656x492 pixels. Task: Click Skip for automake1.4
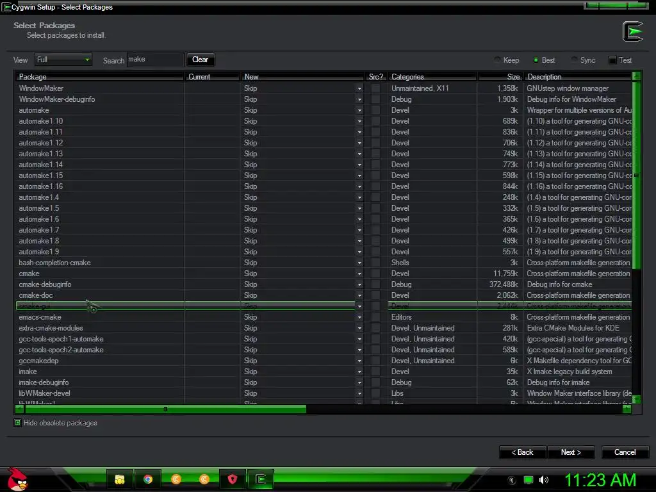[x=250, y=197]
